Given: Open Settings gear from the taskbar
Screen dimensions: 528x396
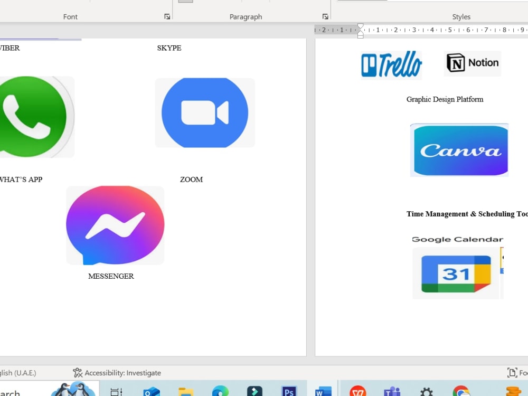Looking at the screenshot, I should coord(426,391).
